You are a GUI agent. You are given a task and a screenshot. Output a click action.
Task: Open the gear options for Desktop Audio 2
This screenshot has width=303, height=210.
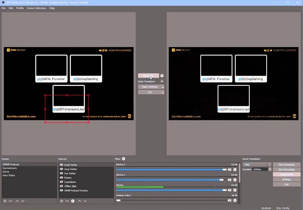pos(235,200)
